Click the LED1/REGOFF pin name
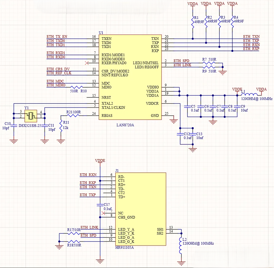The height and width of the screenshot is (268, 274). 147,67
